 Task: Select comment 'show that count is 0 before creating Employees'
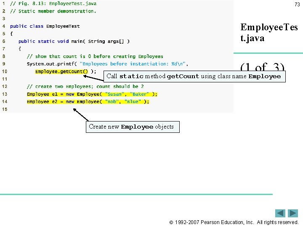[95, 56]
